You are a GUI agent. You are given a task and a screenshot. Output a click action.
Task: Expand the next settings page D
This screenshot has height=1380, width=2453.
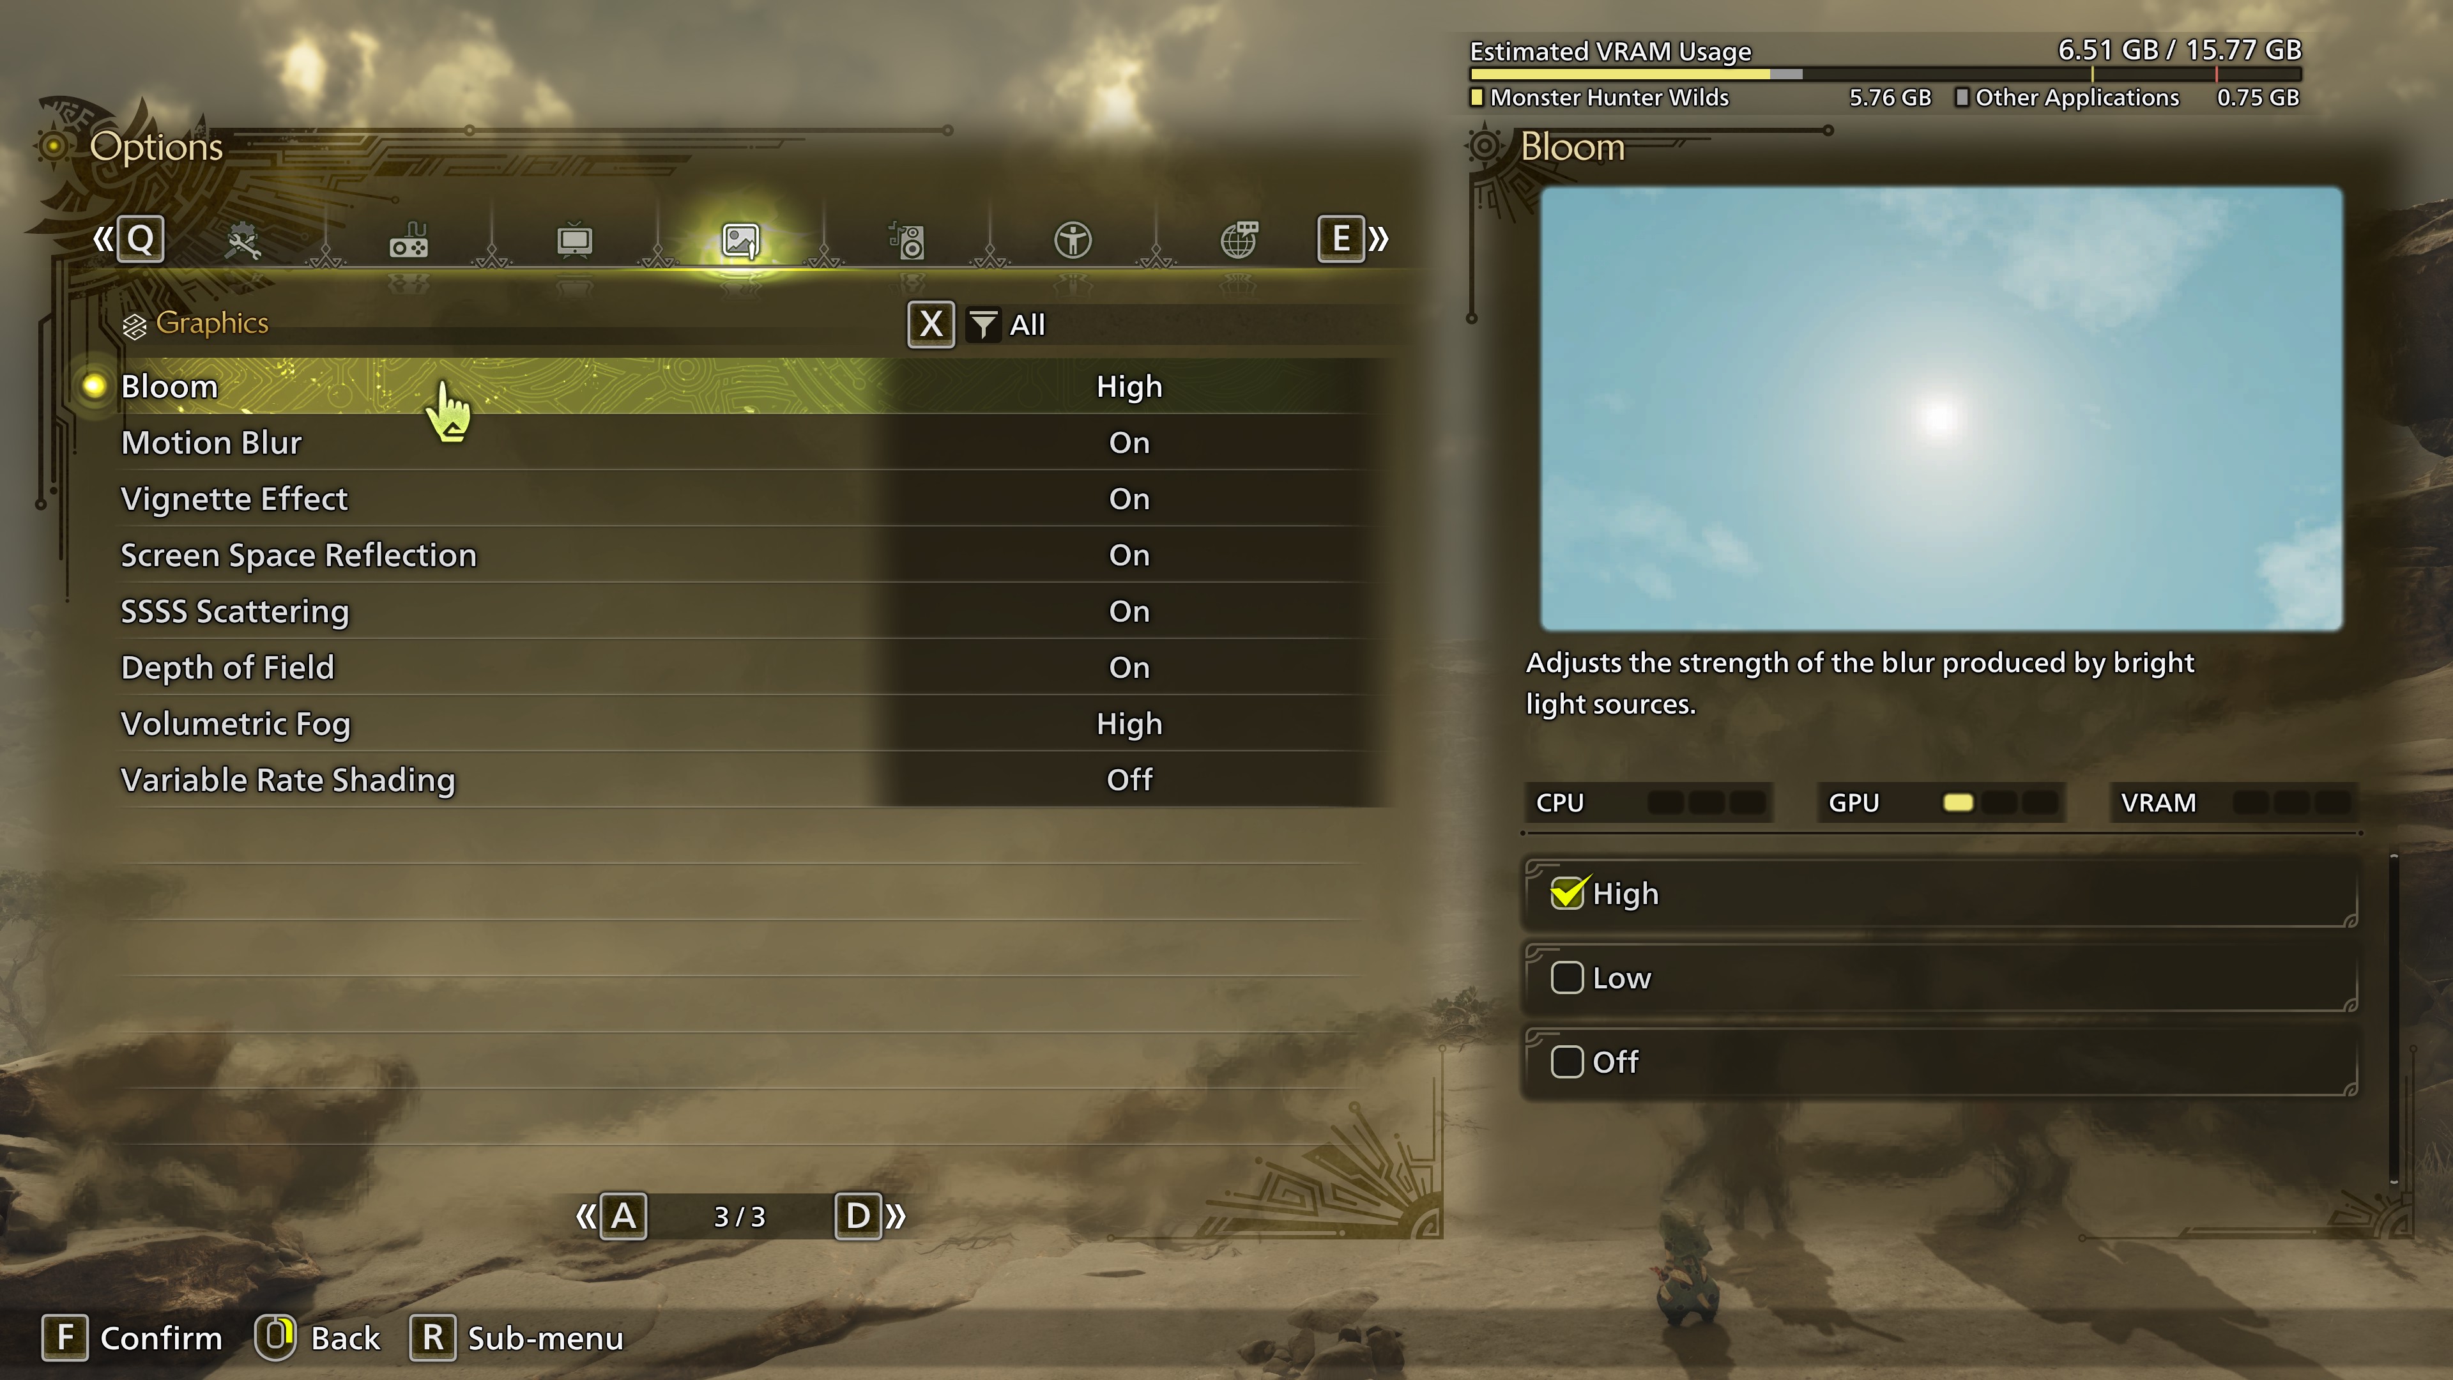click(856, 1215)
